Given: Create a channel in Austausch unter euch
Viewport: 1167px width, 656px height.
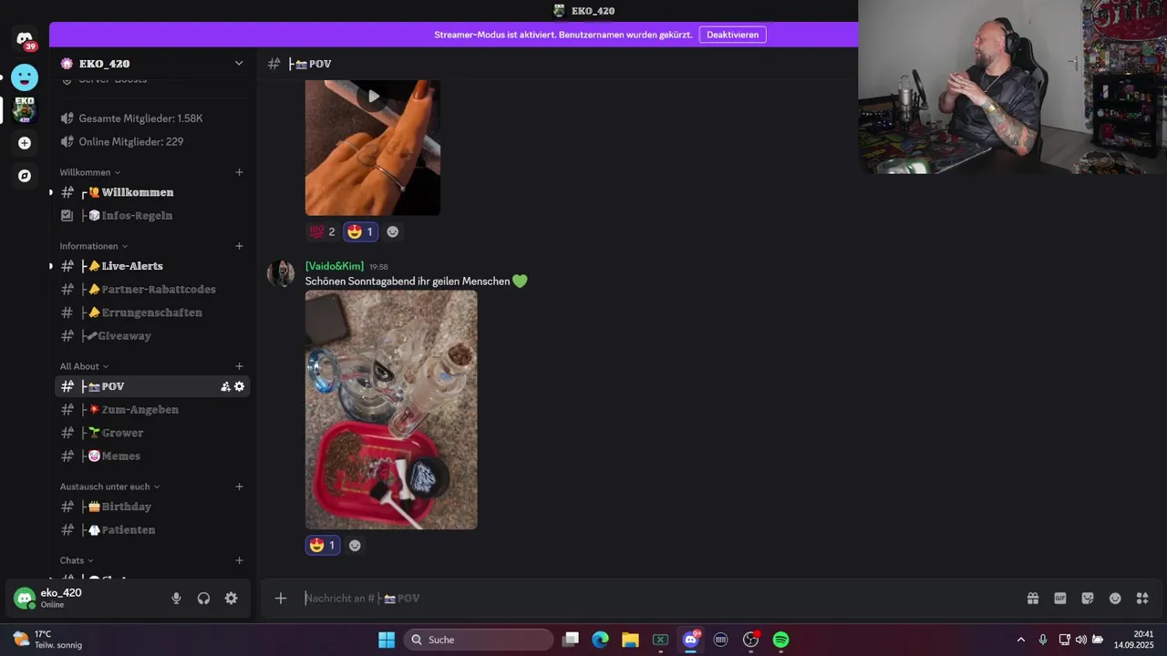Looking at the screenshot, I should click(239, 487).
